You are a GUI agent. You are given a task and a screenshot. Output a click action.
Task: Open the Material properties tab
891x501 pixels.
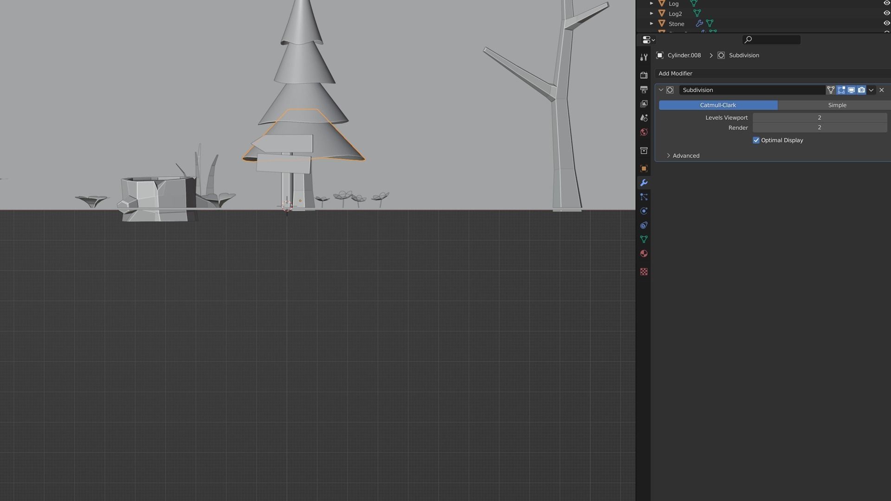click(644, 254)
